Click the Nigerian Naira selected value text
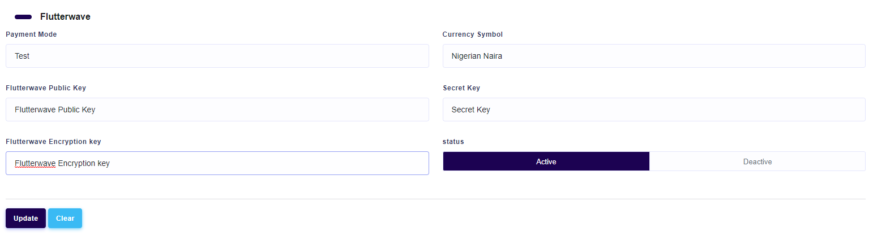The width and height of the screenshot is (873, 236). (x=476, y=56)
